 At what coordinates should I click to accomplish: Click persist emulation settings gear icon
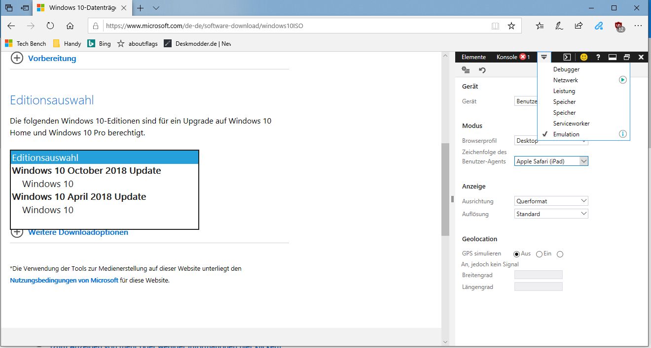pyautogui.click(x=466, y=70)
